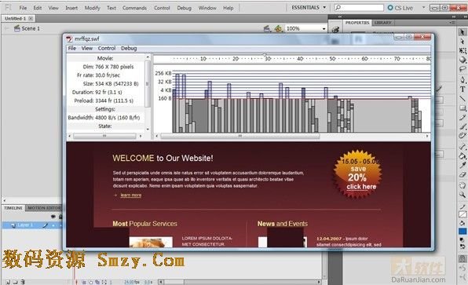The image size is (468, 285).
Task: Select the Layer 1 row in timeline
Action: (x=32, y=225)
